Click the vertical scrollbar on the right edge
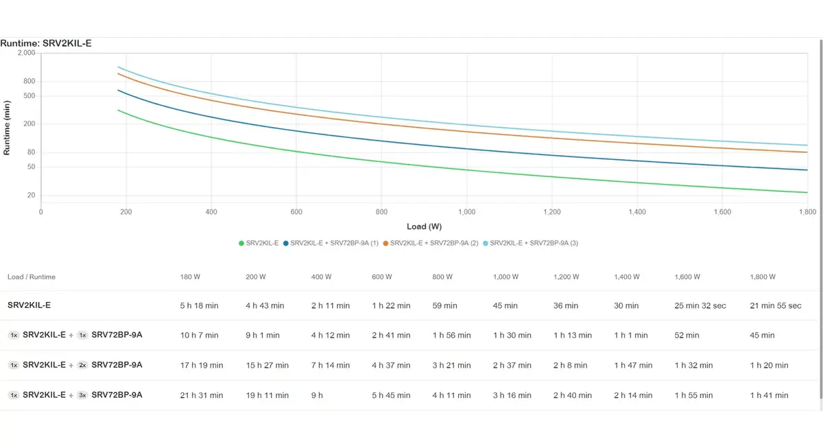 (x=820, y=220)
